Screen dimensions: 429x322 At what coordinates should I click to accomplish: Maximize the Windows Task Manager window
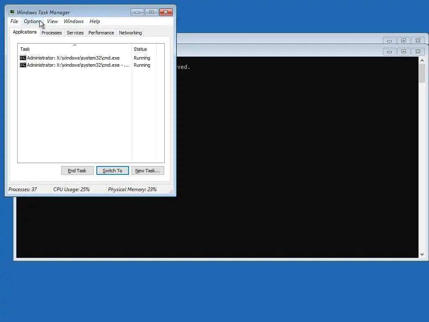[x=151, y=12]
